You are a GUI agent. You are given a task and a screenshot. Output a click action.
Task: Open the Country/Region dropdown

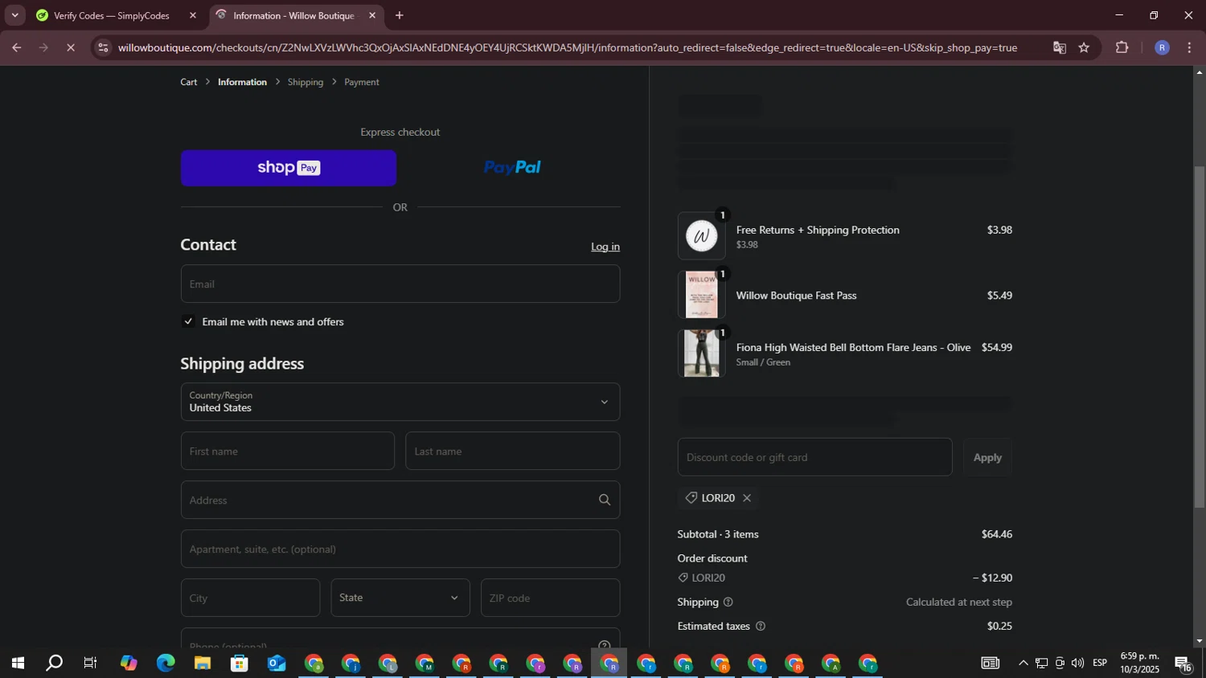400,402
